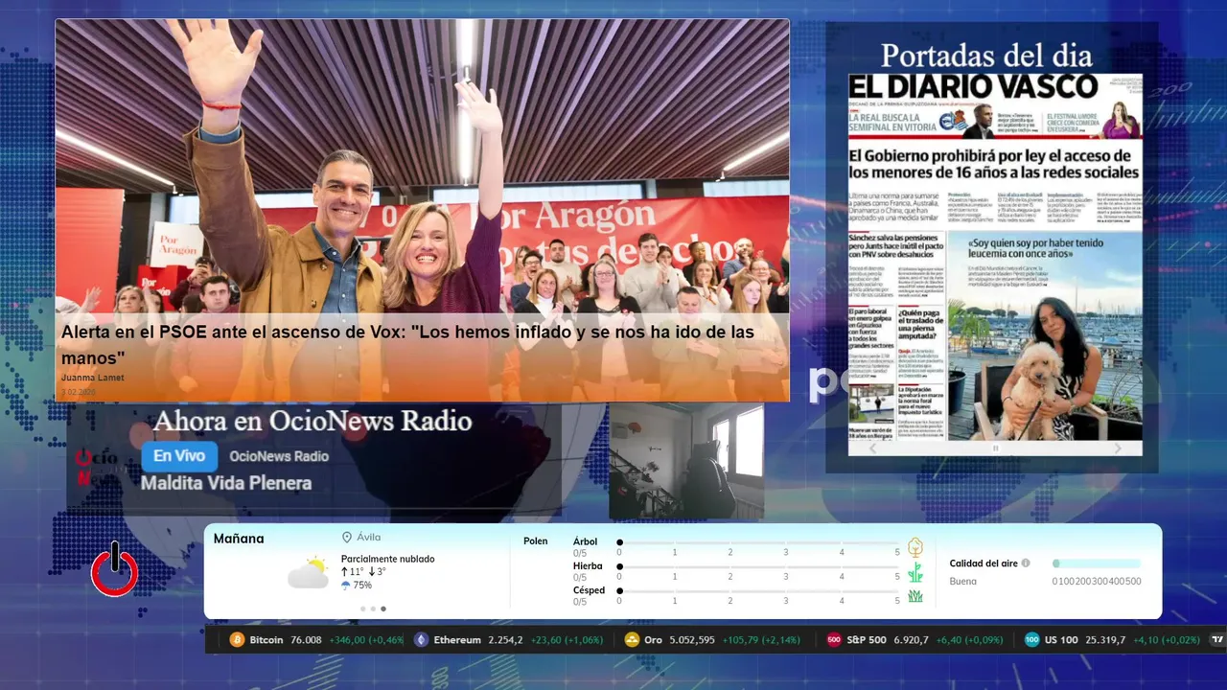Click the teal US 100 badge icon
Screen dimensions: 1227x690
tap(1031, 639)
